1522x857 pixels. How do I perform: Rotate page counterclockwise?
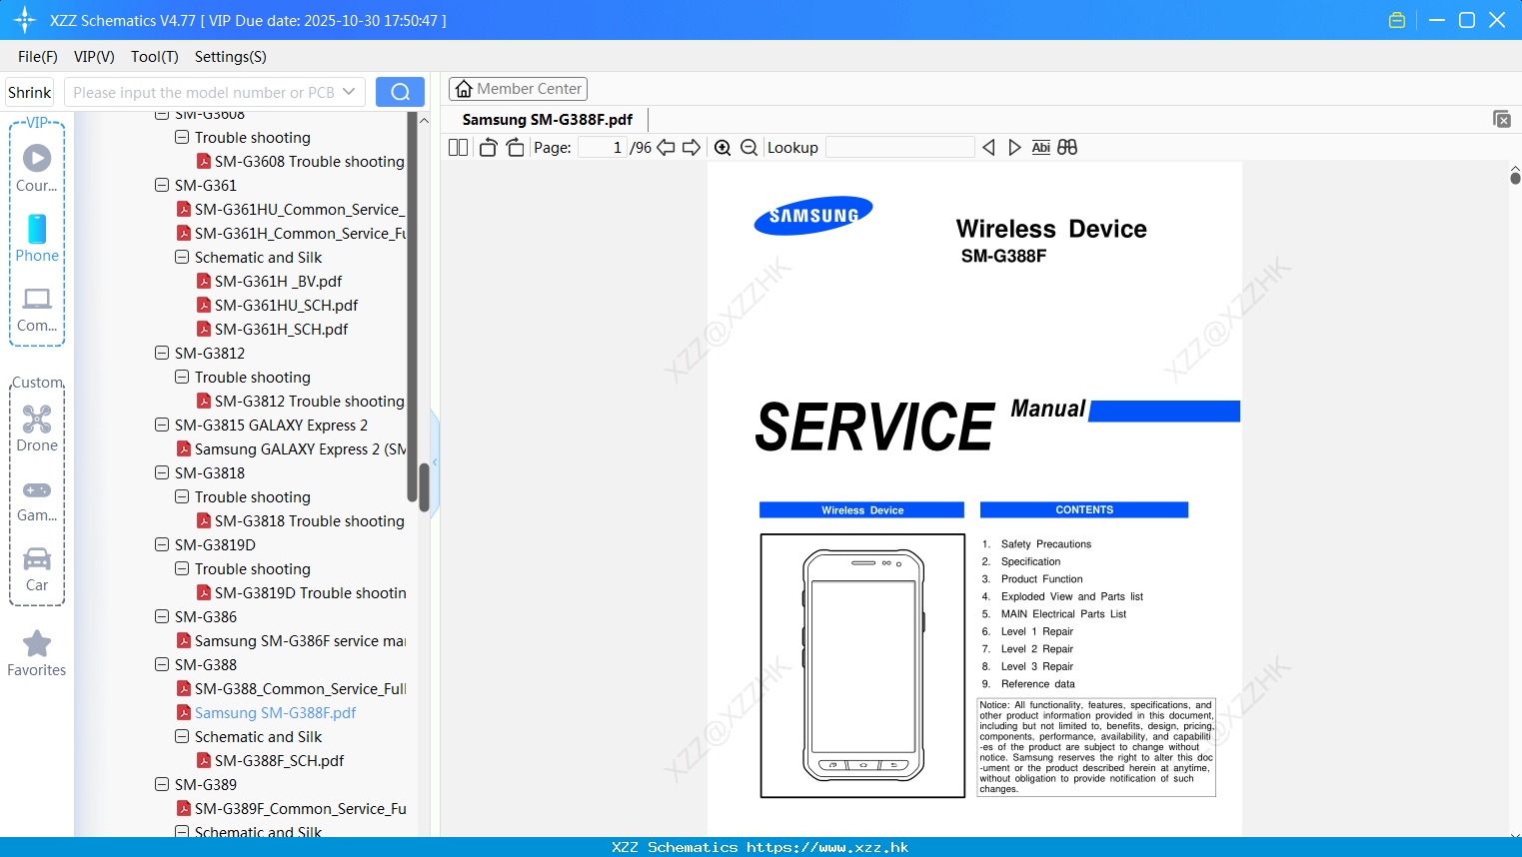(x=488, y=147)
